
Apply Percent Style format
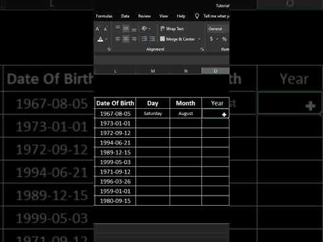[224, 39]
